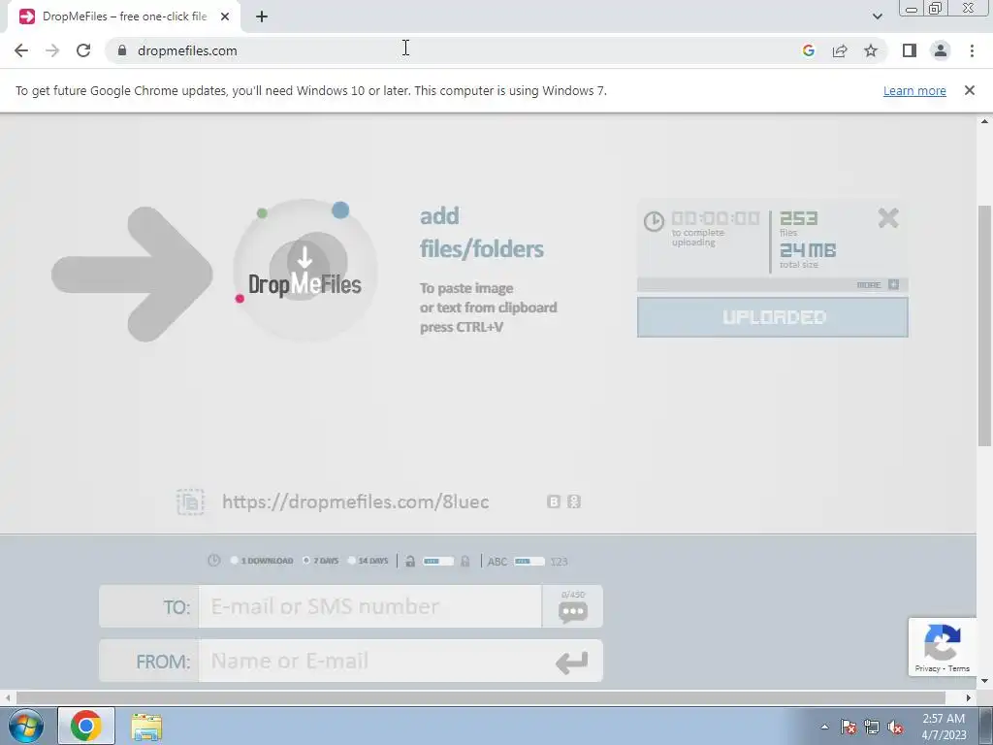This screenshot has height=745, width=993.
Task: Open the Chrome profile menu
Action: [x=941, y=50]
